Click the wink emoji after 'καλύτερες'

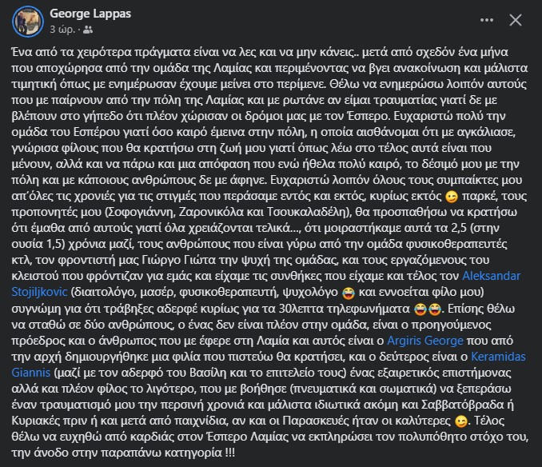(x=460, y=421)
